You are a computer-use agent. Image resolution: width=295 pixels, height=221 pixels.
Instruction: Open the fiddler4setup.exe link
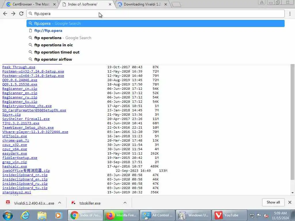point(20,158)
